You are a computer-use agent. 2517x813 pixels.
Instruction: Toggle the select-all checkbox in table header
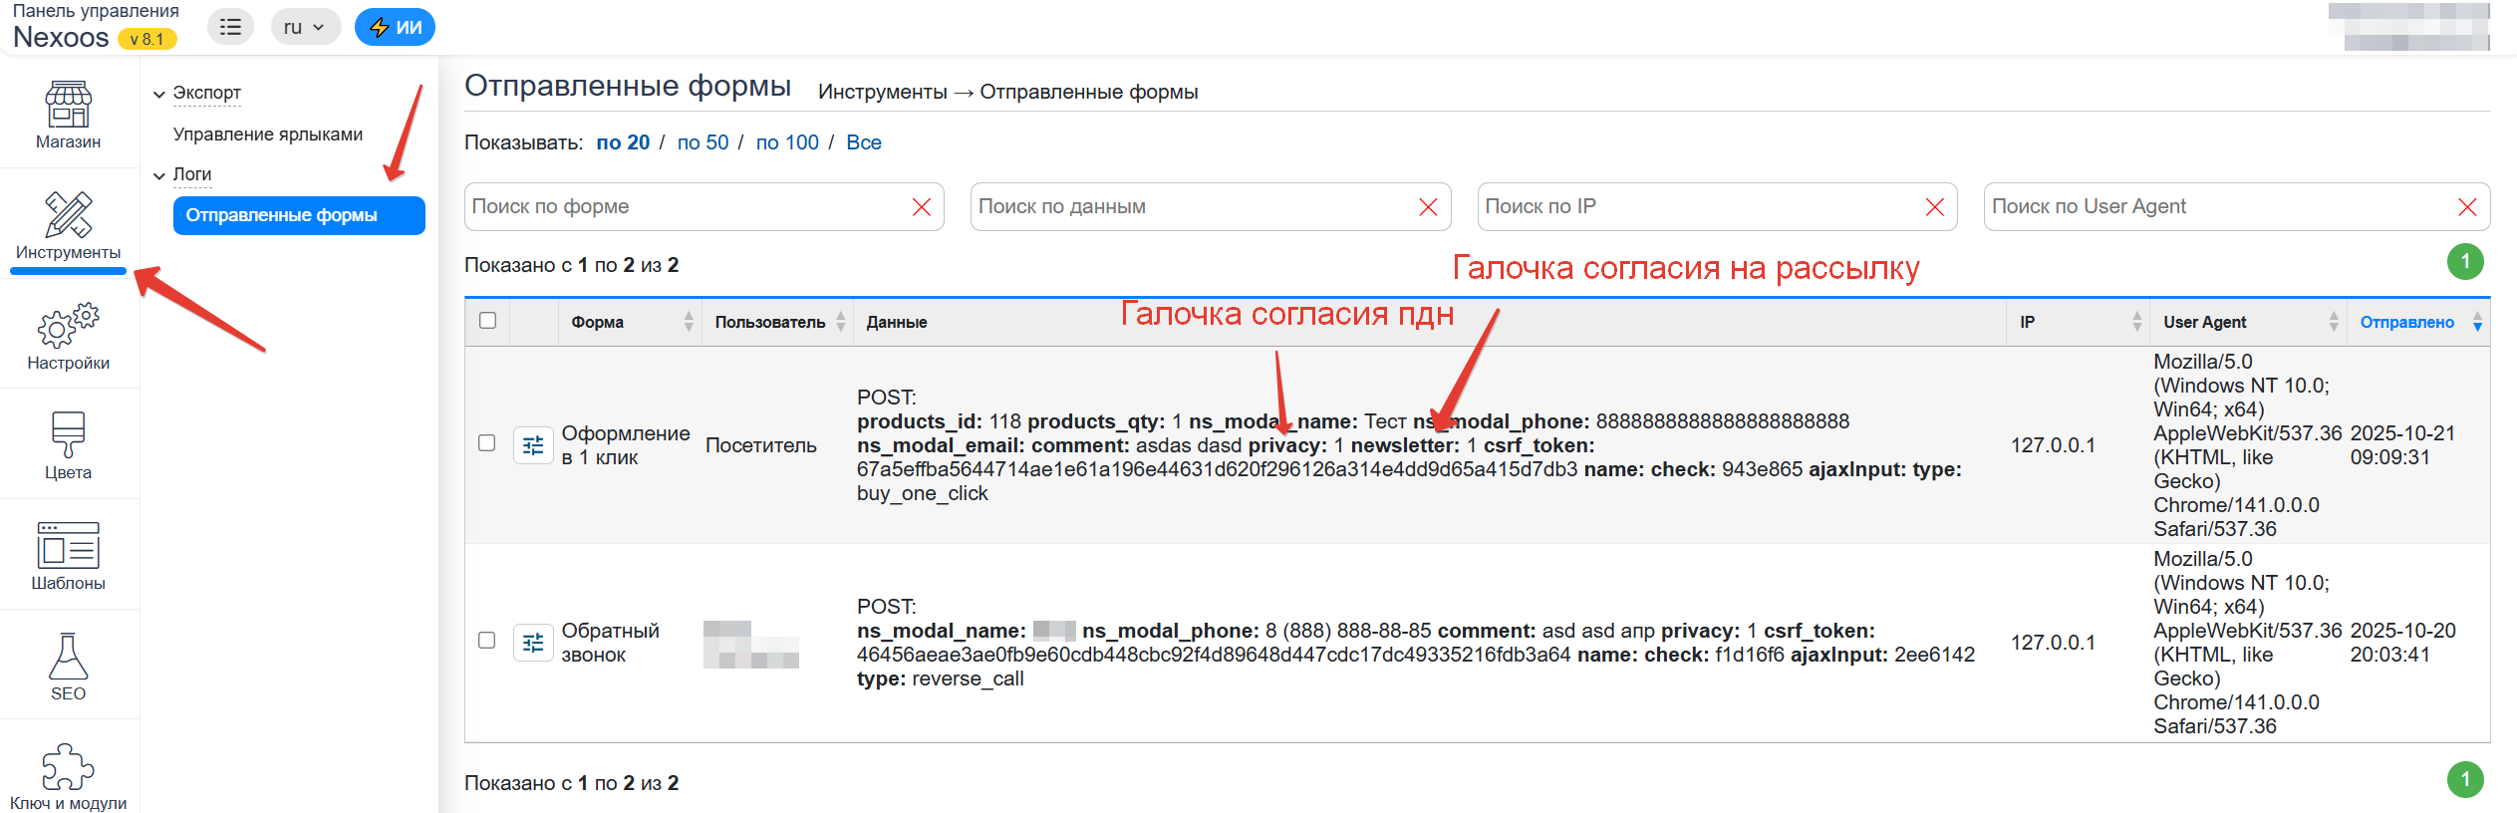tap(487, 321)
